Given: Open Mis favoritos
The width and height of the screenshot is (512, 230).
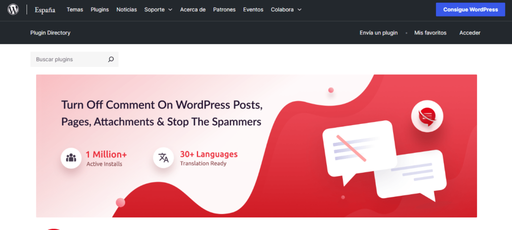Looking at the screenshot, I should click(430, 32).
